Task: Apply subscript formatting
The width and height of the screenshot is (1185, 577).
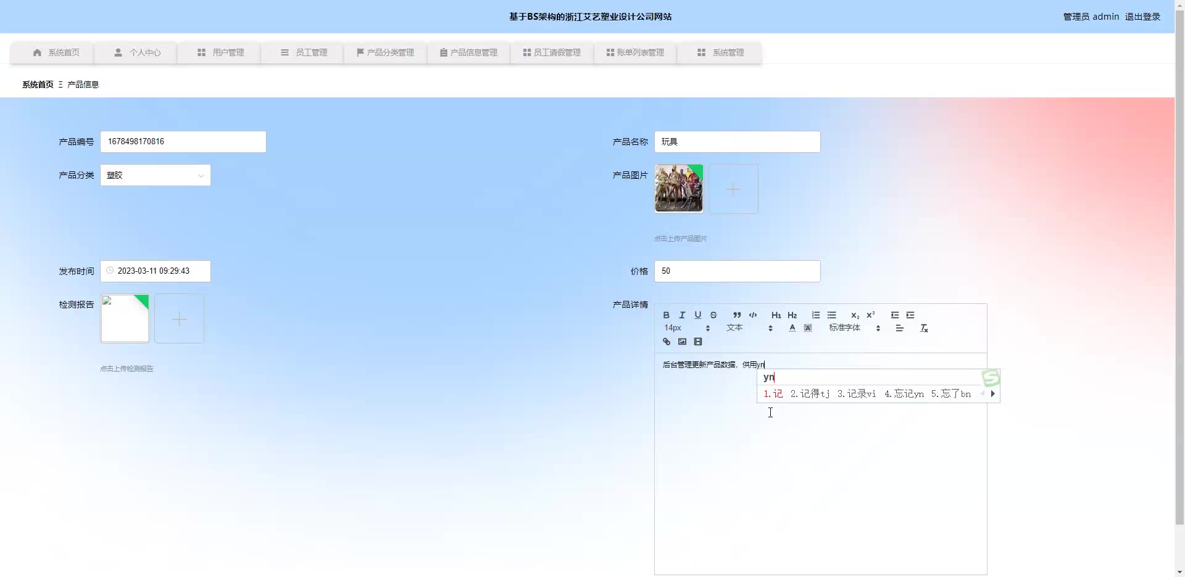Action: tap(855, 315)
